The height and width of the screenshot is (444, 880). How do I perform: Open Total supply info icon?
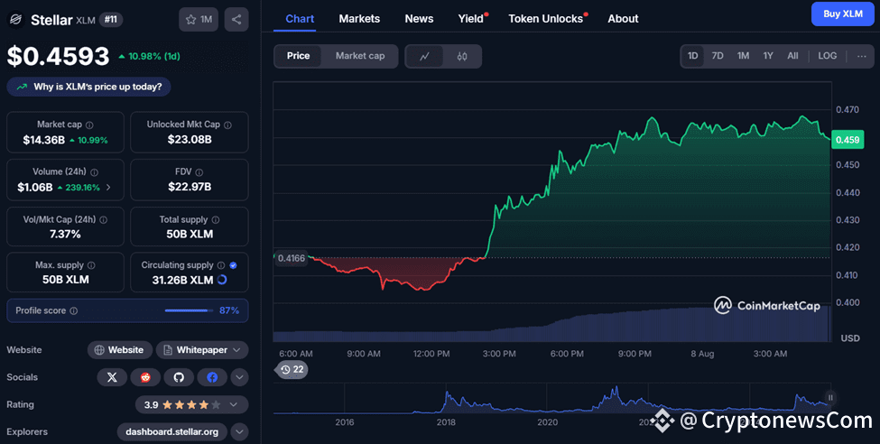216,220
